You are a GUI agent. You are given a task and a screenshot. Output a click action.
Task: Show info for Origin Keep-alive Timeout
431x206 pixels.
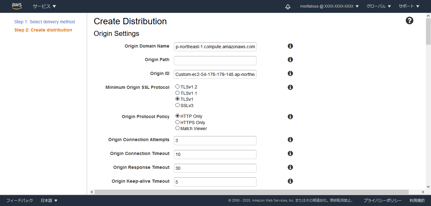(290, 181)
